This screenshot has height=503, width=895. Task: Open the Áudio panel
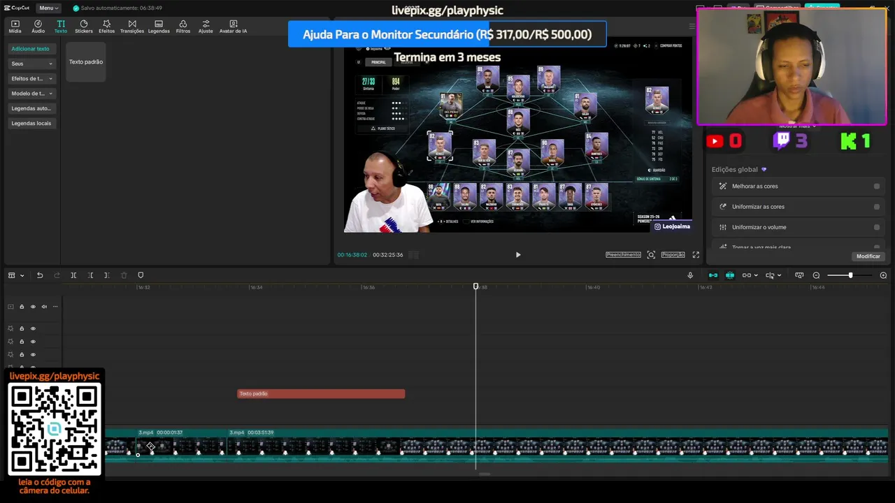38,27
